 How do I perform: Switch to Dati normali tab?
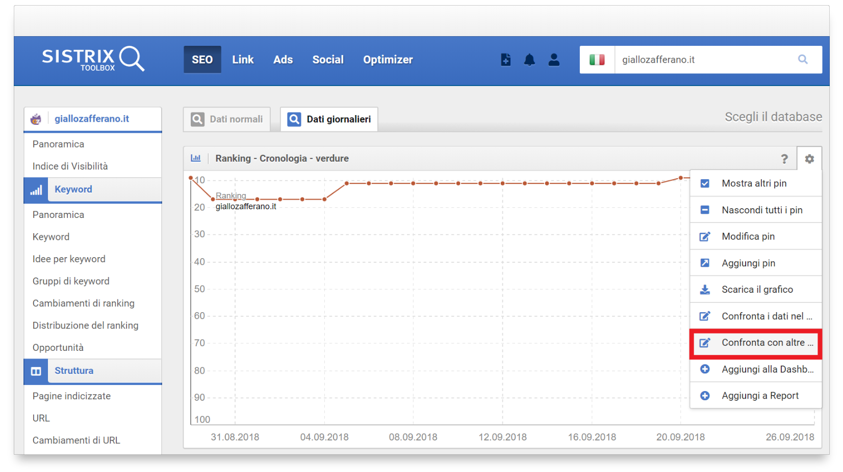(x=227, y=119)
